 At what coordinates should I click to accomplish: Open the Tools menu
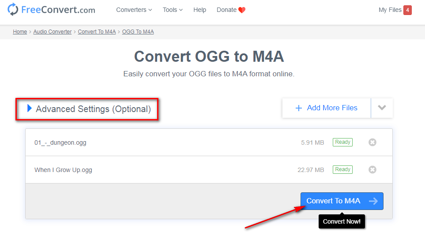(173, 10)
